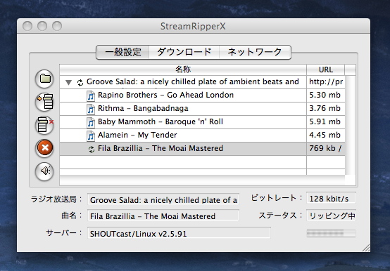
Task: Collapse the Groove Salad stream tree
Action: pyautogui.click(x=69, y=82)
